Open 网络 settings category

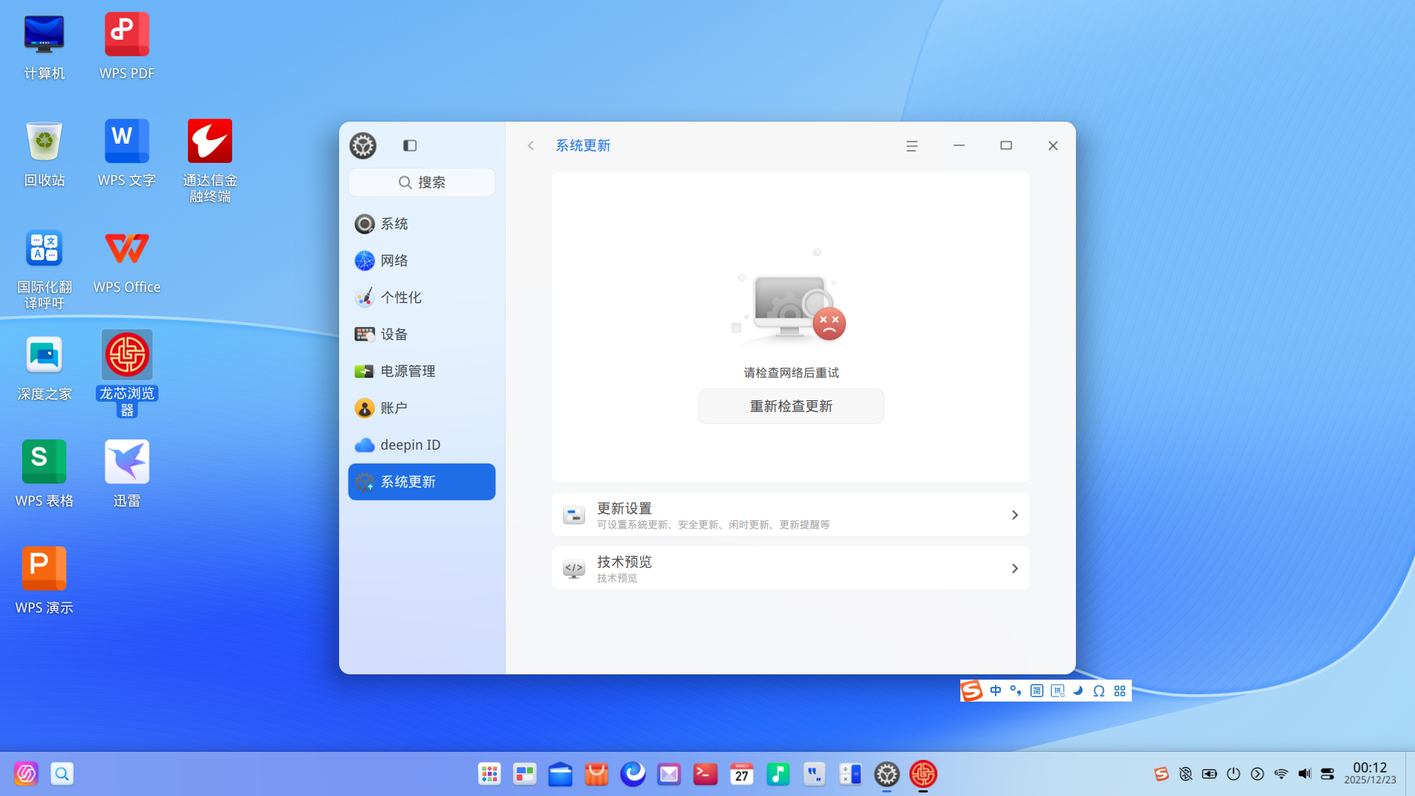click(x=422, y=260)
